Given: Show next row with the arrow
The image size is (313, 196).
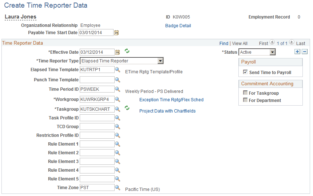Looking at the screenshot, I should point(292,42).
